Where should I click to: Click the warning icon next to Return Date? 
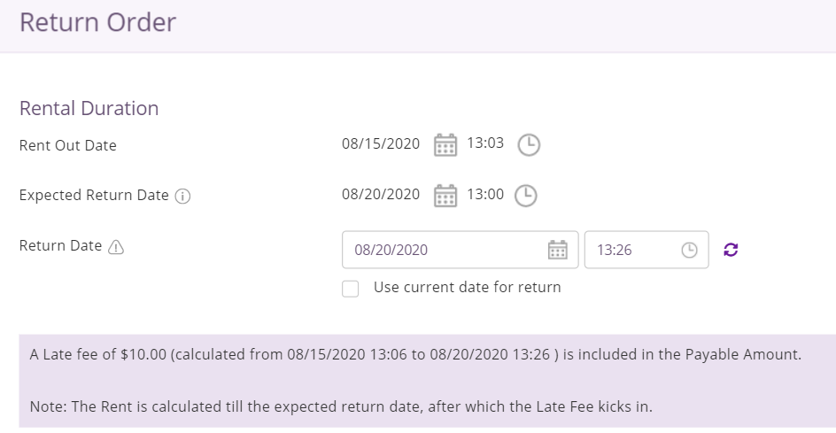116,247
